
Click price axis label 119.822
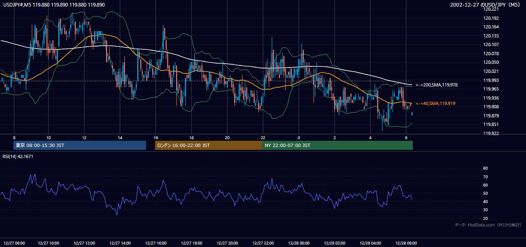(491, 133)
